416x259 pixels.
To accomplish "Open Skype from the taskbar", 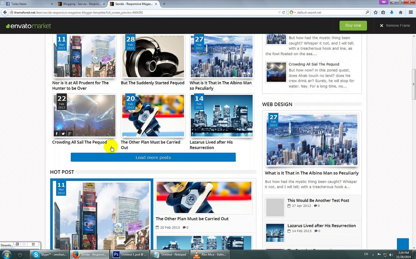I will point(50,254).
